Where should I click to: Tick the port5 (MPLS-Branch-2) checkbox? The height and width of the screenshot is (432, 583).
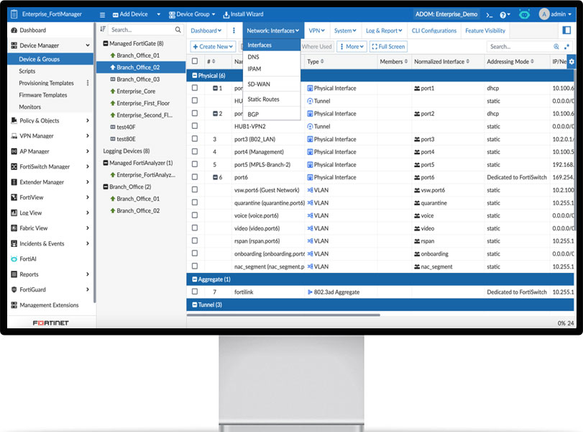[x=195, y=164]
